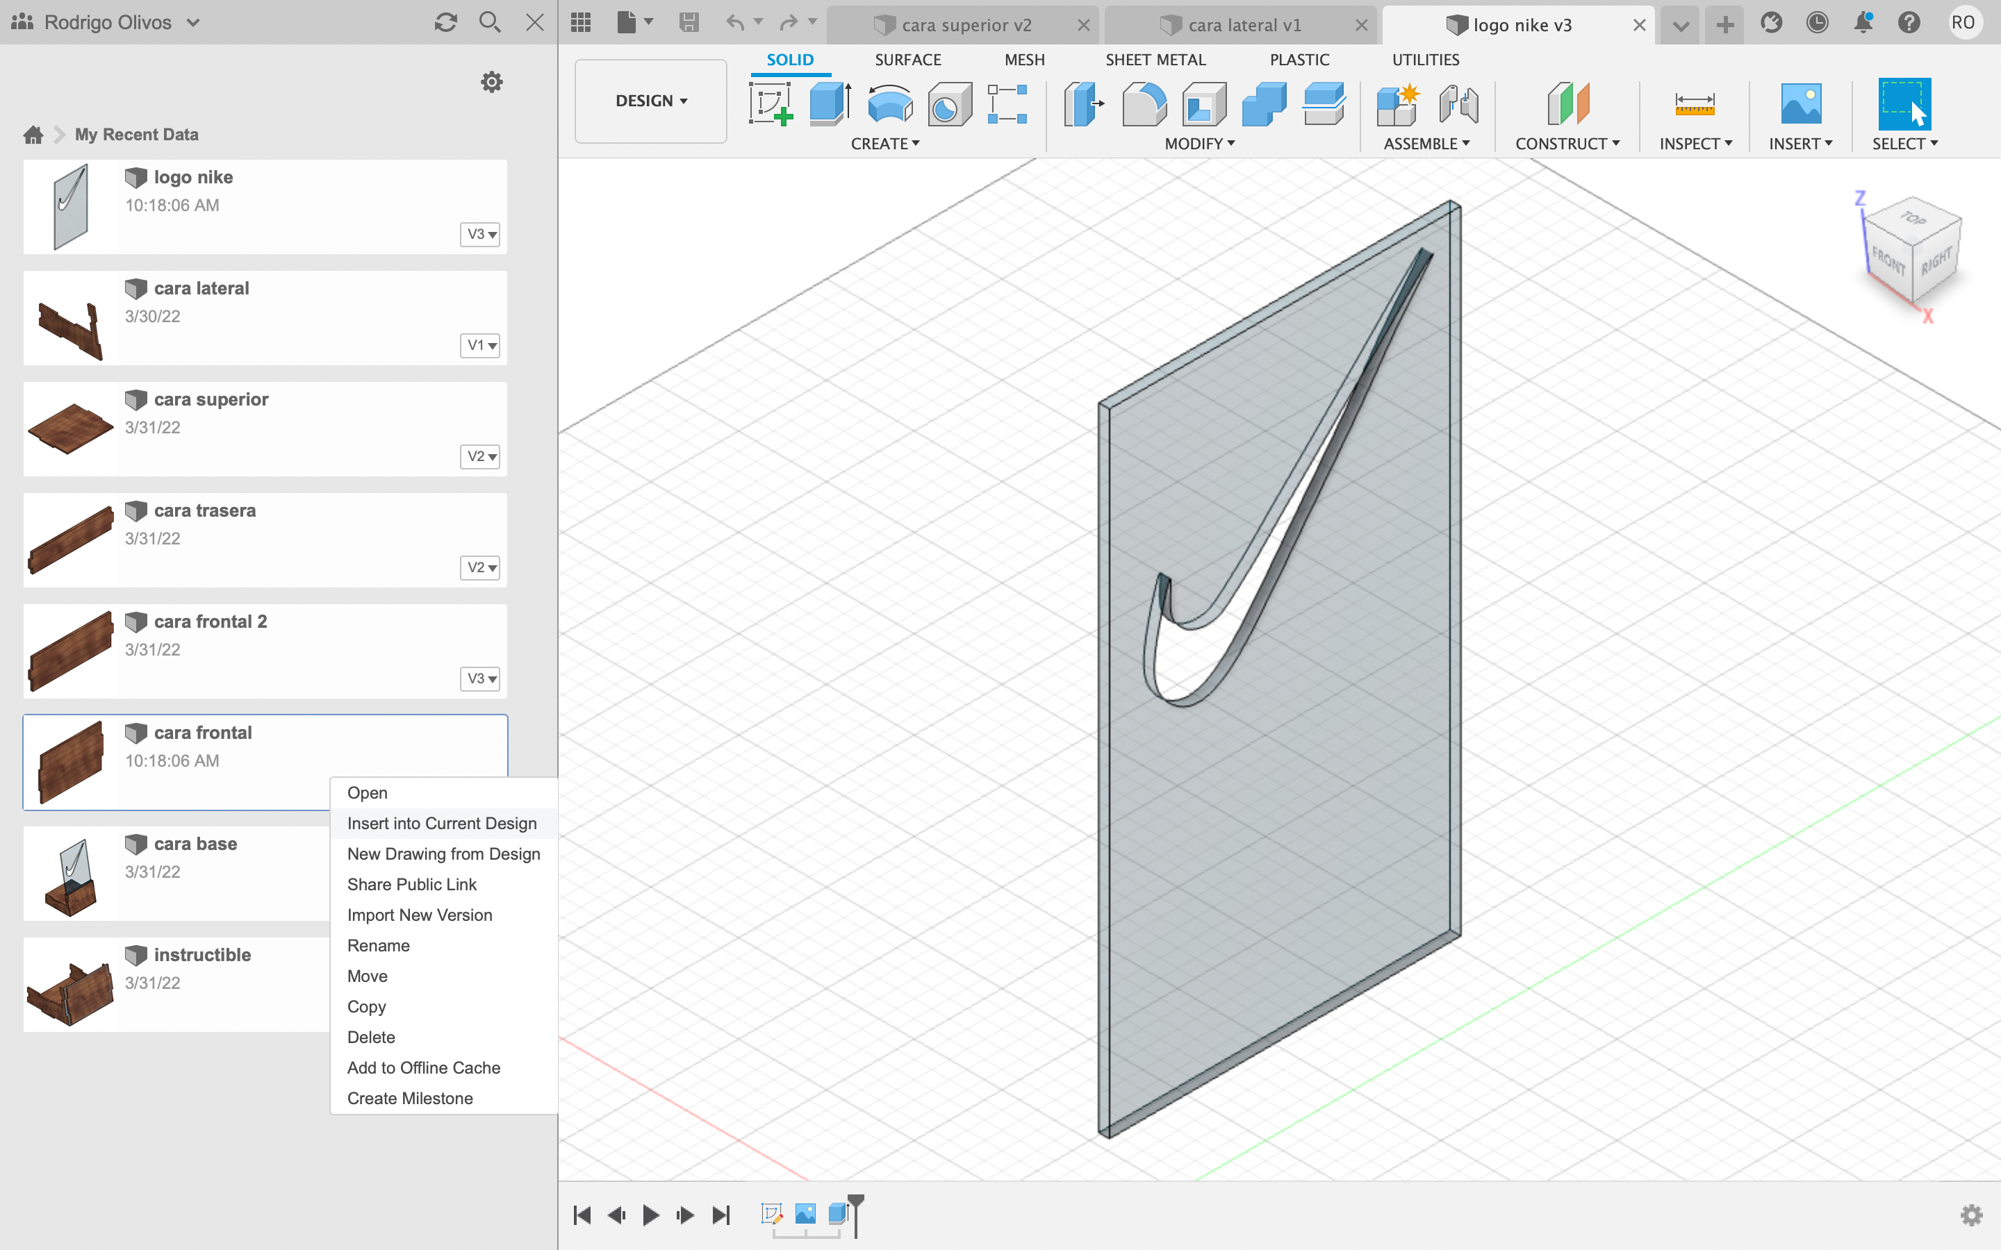Select the Extrude tool icon

pos(830,104)
